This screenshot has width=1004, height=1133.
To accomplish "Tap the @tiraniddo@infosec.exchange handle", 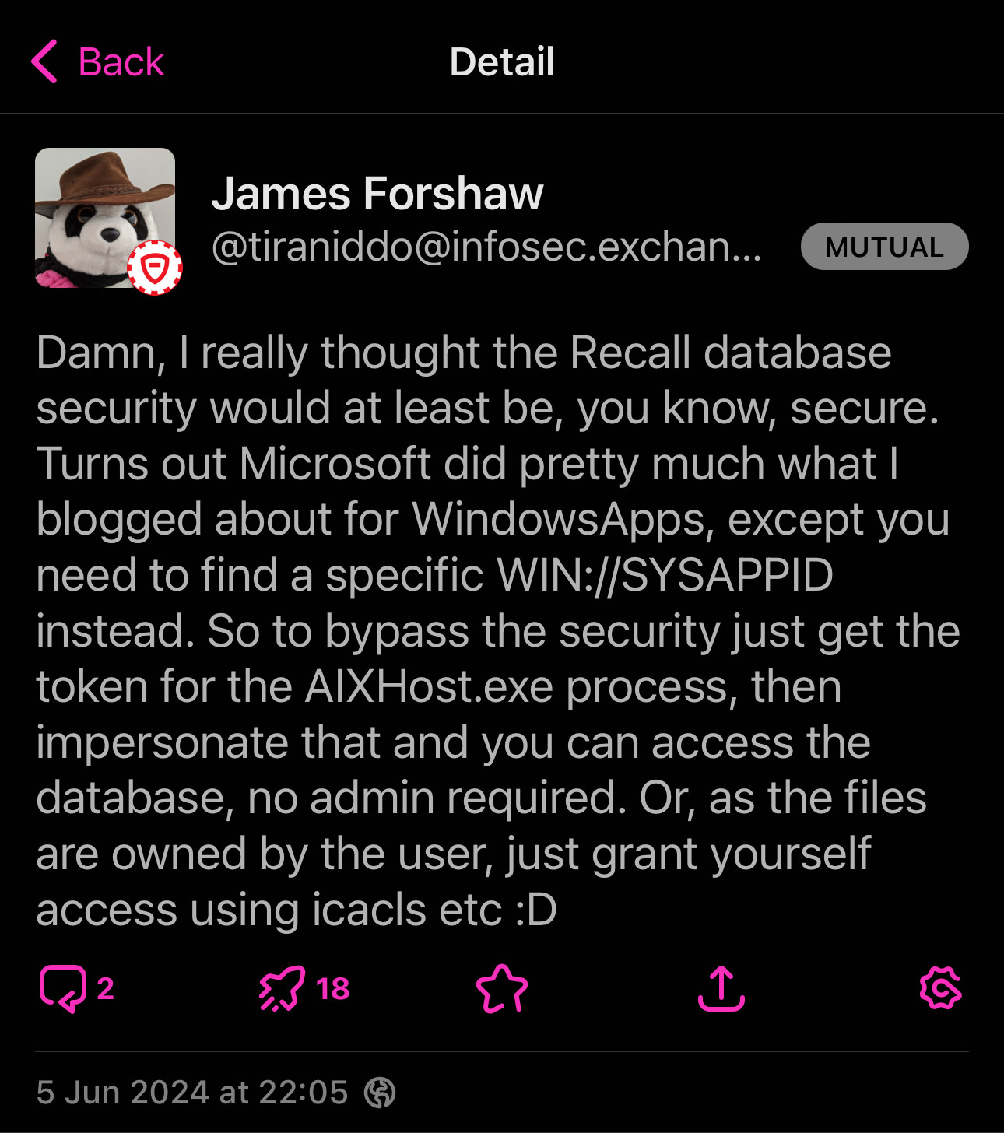I will pos(486,247).
